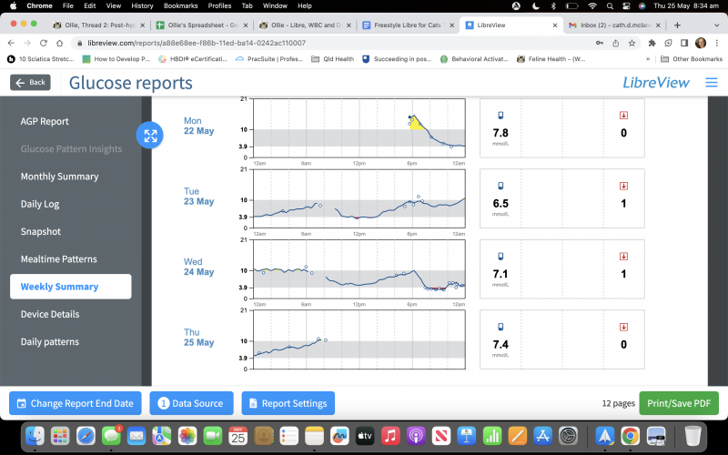Click the Chrome extensions puzzle icon
Image resolution: width=728 pixels, height=455 pixels.
coord(652,43)
